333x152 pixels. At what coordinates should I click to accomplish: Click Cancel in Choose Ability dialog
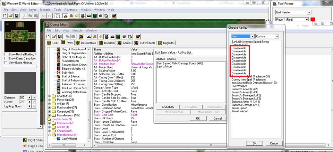tap(274, 143)
